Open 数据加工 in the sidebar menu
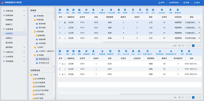Screen dimensions: 204x101 (9, 24)
